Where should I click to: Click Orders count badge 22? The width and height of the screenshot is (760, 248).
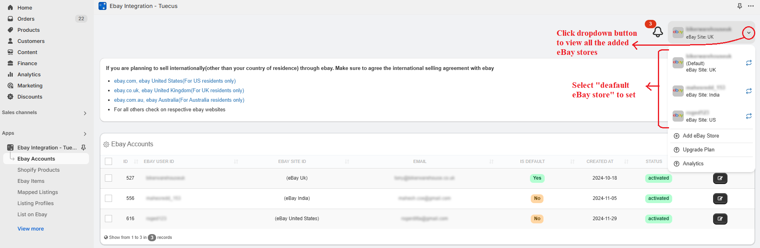(81, 19)
